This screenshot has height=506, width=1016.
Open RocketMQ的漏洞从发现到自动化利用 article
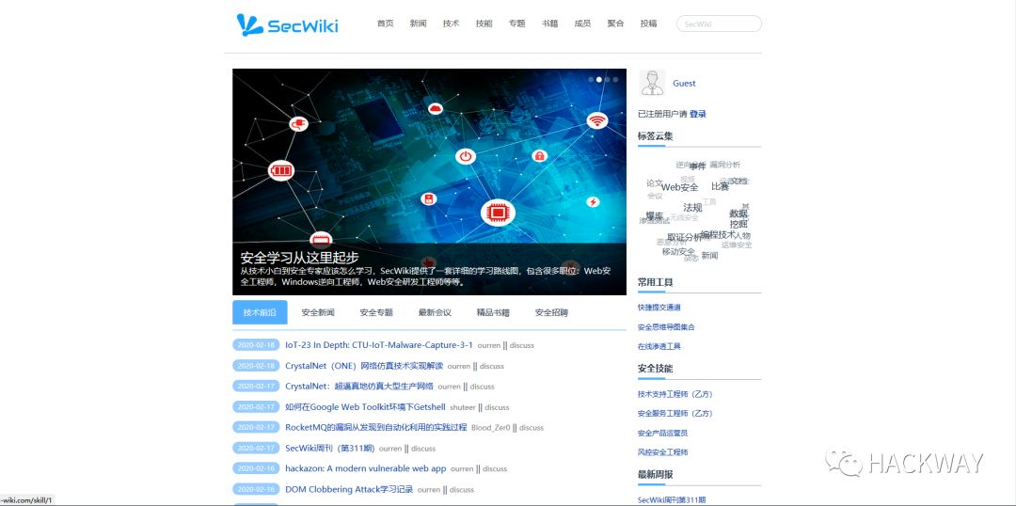pyautogui.click(x=375, y=427)
